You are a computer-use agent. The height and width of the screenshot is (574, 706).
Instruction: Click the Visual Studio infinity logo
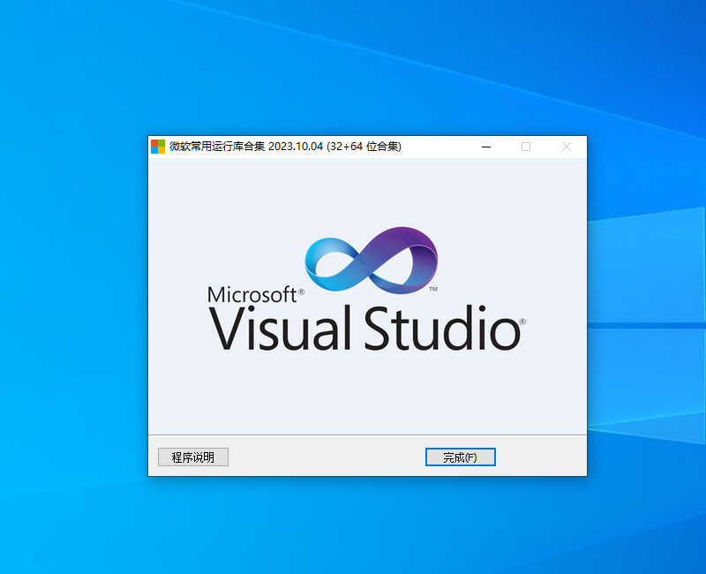click(371, 261)
